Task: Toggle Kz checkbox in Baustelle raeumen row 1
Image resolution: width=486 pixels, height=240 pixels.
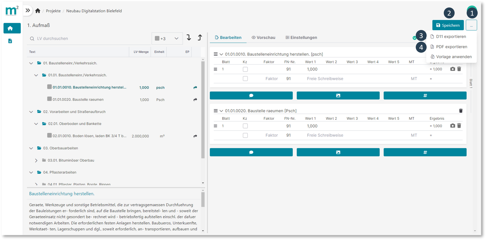Action: pyautogui.click(x=245, y=126)
